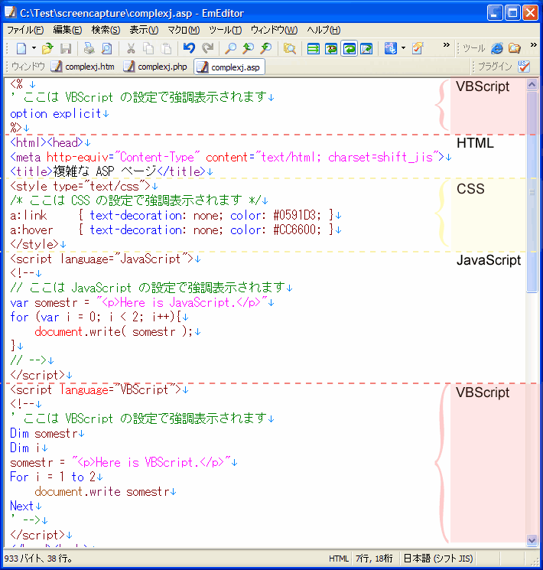Redo the last undone edit
The width and height of the screenshot is (543, 570).
[x=207, y=48]
